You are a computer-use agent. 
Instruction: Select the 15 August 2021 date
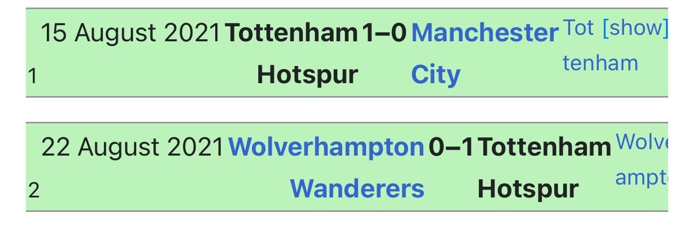[x=131, y=33]
